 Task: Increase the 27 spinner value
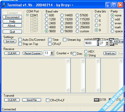(107, 42)
